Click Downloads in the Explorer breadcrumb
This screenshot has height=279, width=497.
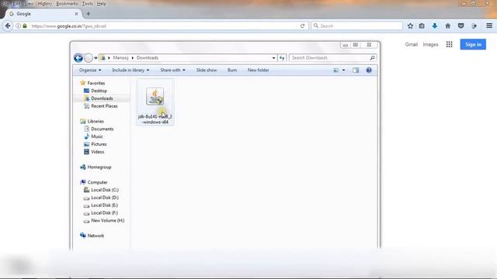click(148, 58)
